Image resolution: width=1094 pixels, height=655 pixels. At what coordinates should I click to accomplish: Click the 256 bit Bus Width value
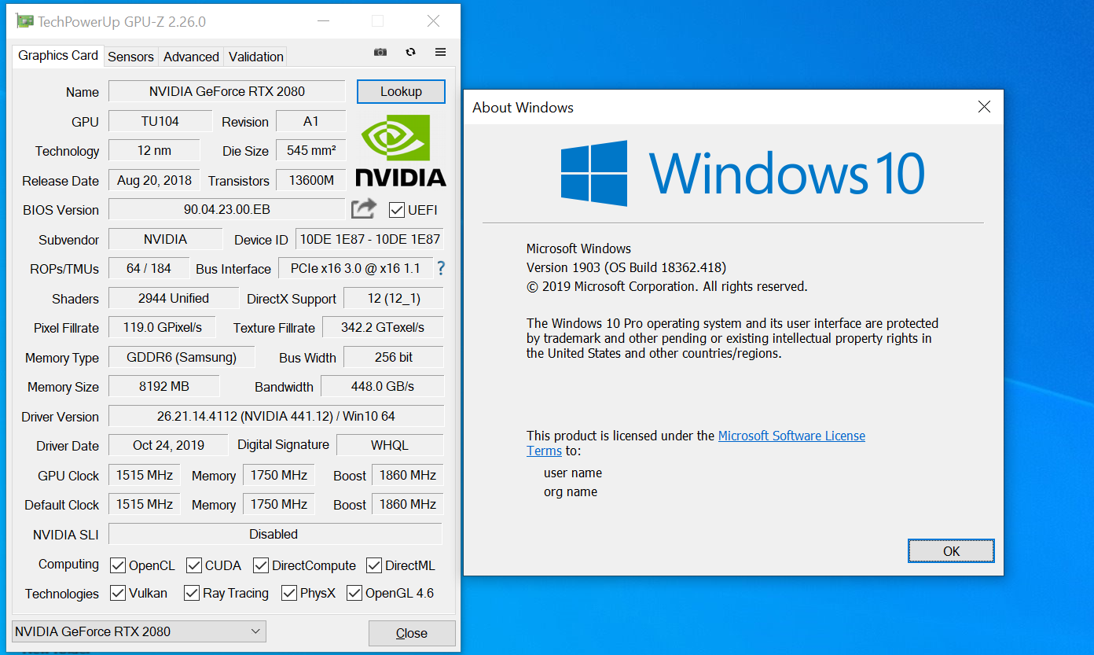(x=394, y=357)
